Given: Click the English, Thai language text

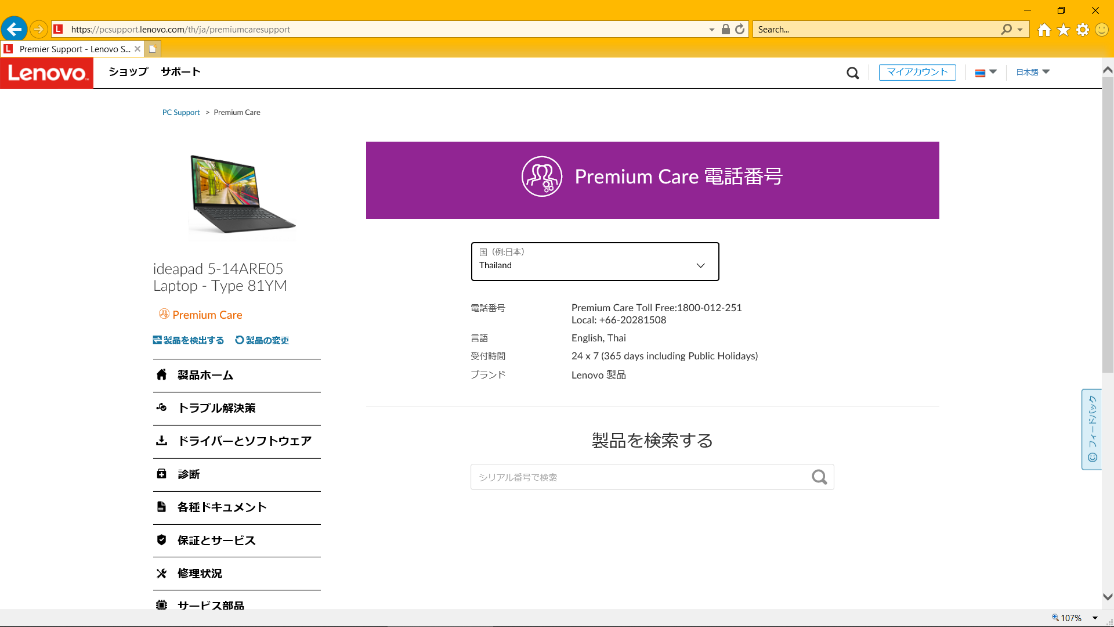Looking at the screenshot, I should coord(598,338).
